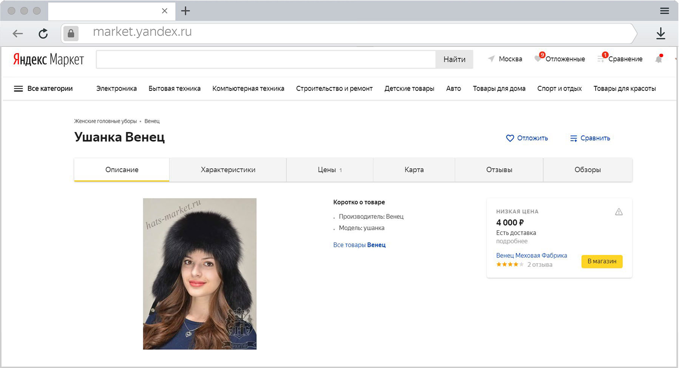The image size is (680, 368).
Task: Open the Авто category
Action: click(453, 88)
